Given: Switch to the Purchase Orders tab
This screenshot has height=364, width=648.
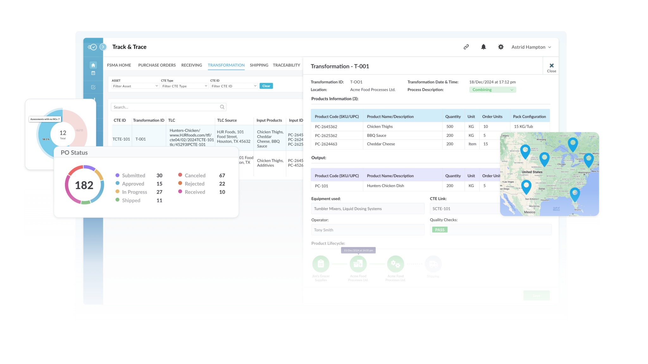Looking at the screenshot, I should tap(157, 65).
